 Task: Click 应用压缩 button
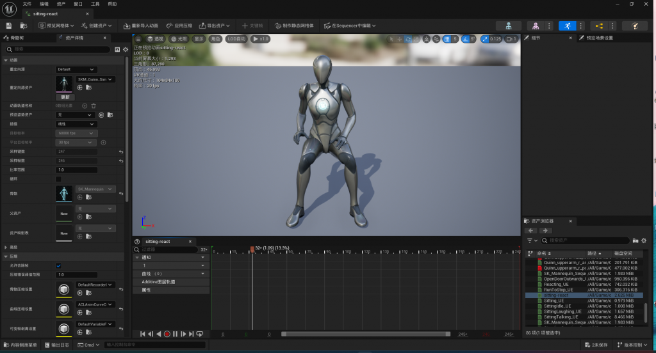[179, 26]
